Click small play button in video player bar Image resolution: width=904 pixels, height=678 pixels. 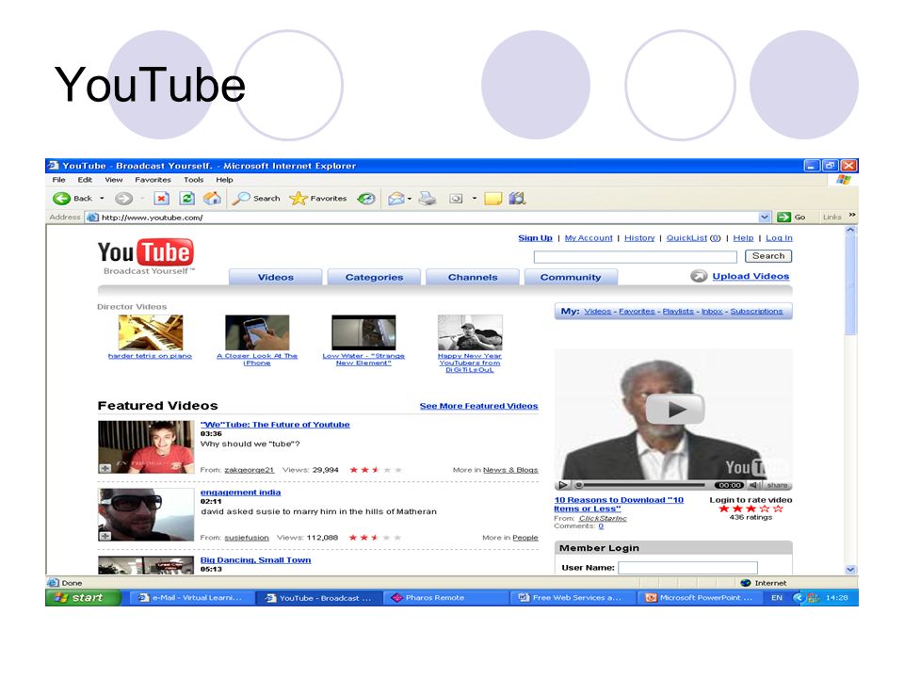pyautogui.click(x=563, y=485)
